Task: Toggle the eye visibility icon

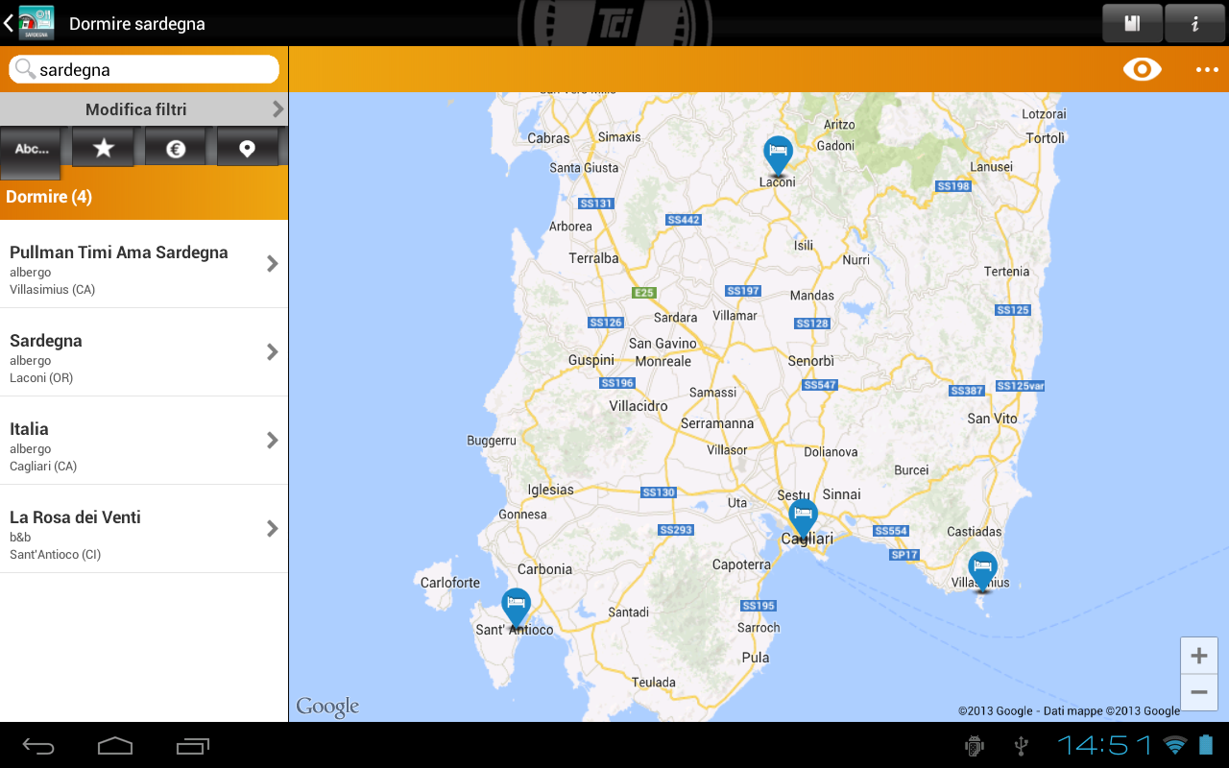Action: pos(1142,69)
